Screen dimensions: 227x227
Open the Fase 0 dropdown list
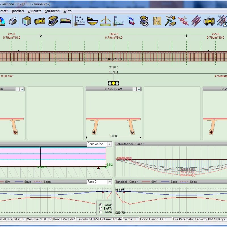[x=110, y=182]
